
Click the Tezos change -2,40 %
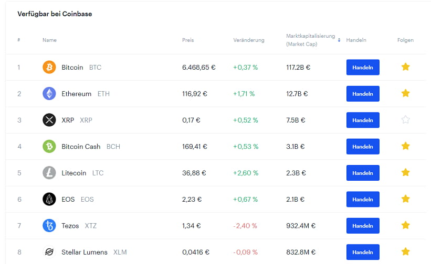coord(245,226)
